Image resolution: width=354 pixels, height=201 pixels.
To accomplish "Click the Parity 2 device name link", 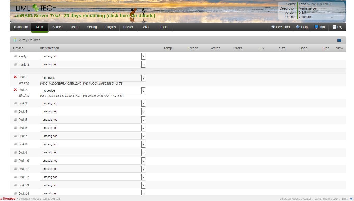I will 24,65.
